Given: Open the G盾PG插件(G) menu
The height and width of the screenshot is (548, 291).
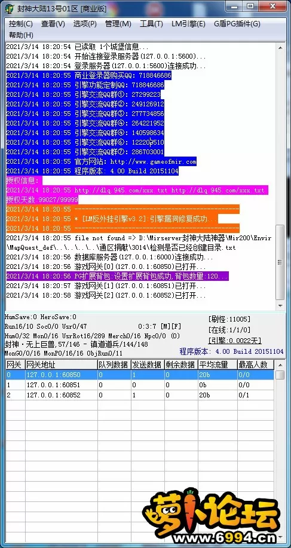Looking at the screenshot, I should click(237, 24).
